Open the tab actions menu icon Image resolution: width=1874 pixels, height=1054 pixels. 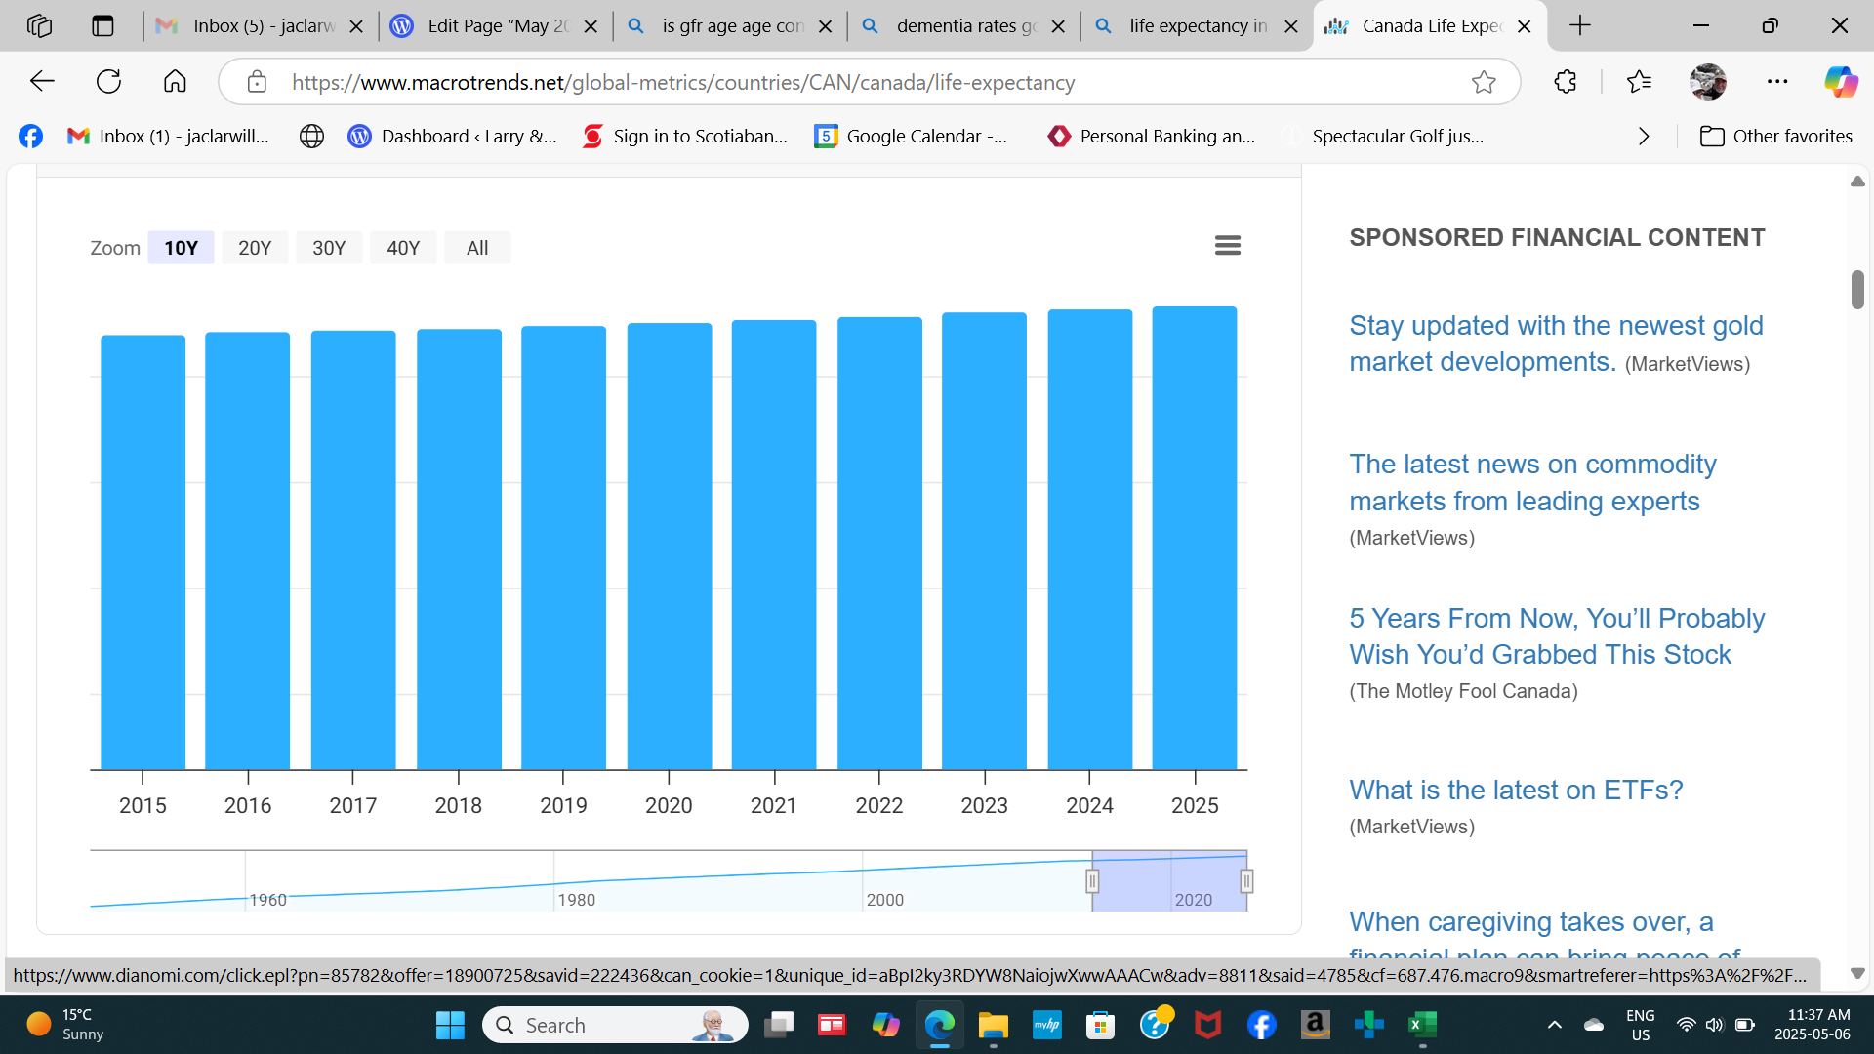tap(102, 26)
